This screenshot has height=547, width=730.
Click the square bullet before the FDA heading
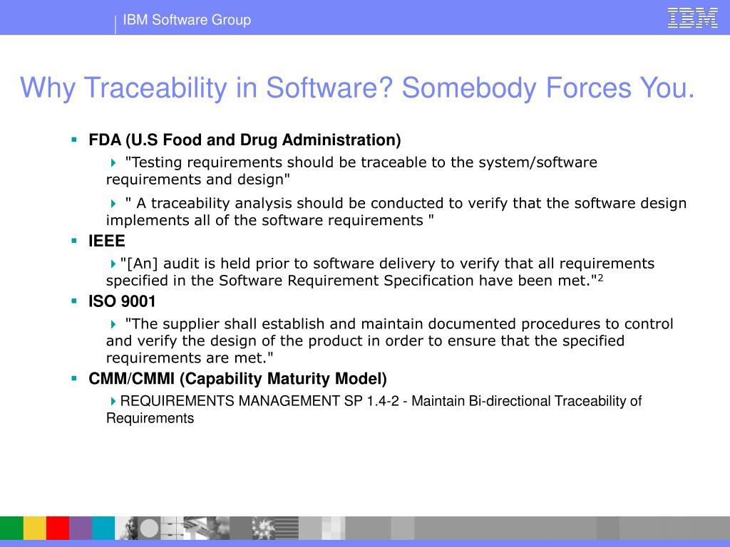point(74,140)
